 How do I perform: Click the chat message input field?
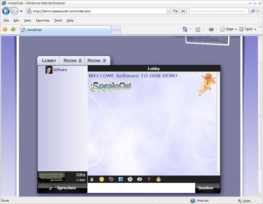coord(141,188)
